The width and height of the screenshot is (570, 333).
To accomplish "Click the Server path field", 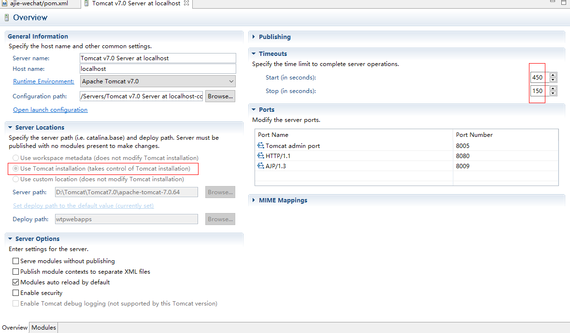I will point(127,192).
